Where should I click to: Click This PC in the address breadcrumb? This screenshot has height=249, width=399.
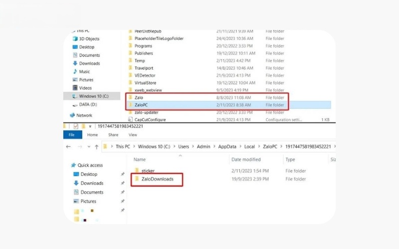(x=123, y=146)
